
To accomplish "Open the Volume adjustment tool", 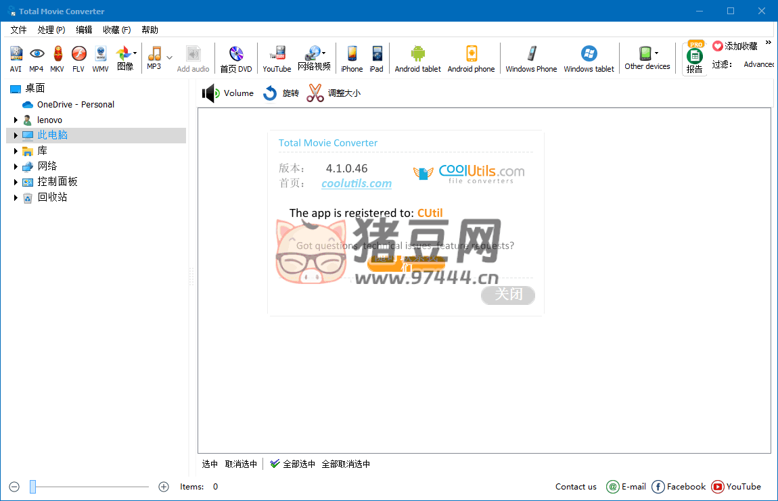I will click(228, 93).
